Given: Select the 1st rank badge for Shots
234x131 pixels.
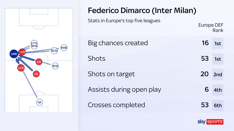Looking at the screenshot, I should pyautogui.click(x=218, y=59).
